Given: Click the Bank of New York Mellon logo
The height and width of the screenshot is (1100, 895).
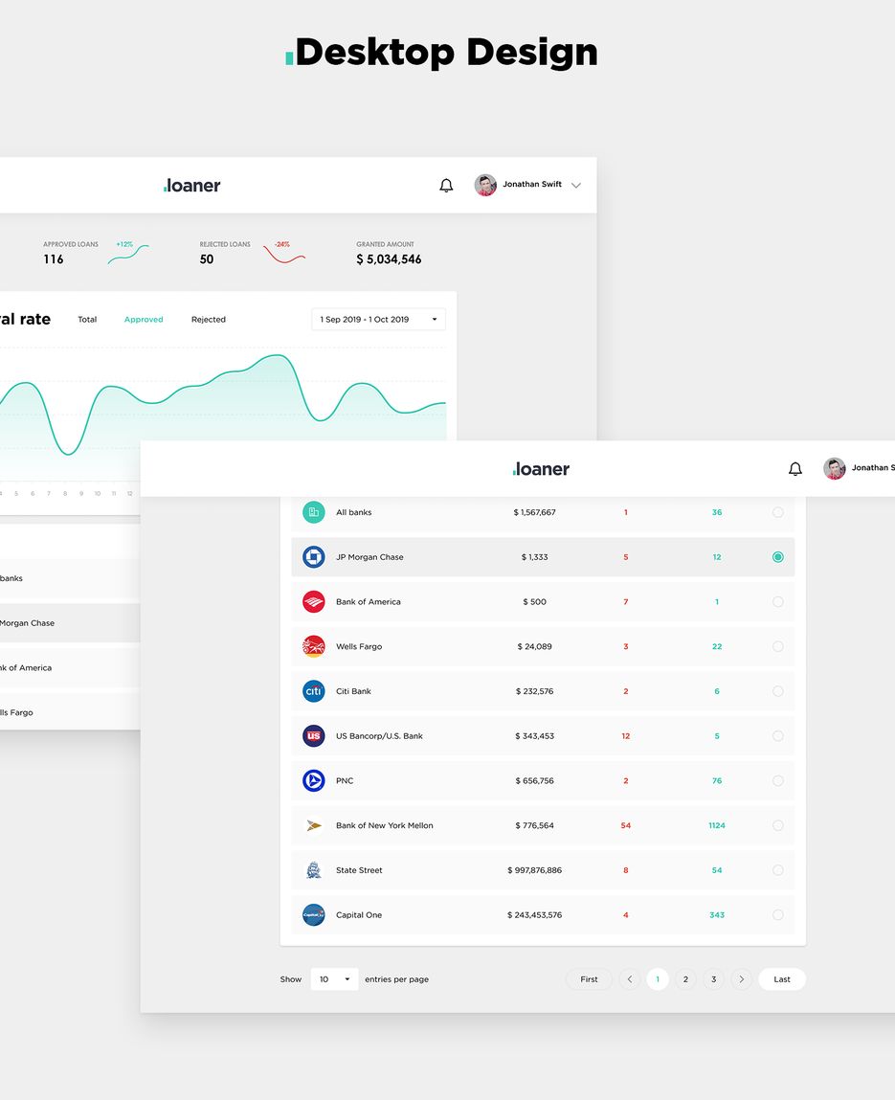Looking at the screenshot, I should (314, 825).
